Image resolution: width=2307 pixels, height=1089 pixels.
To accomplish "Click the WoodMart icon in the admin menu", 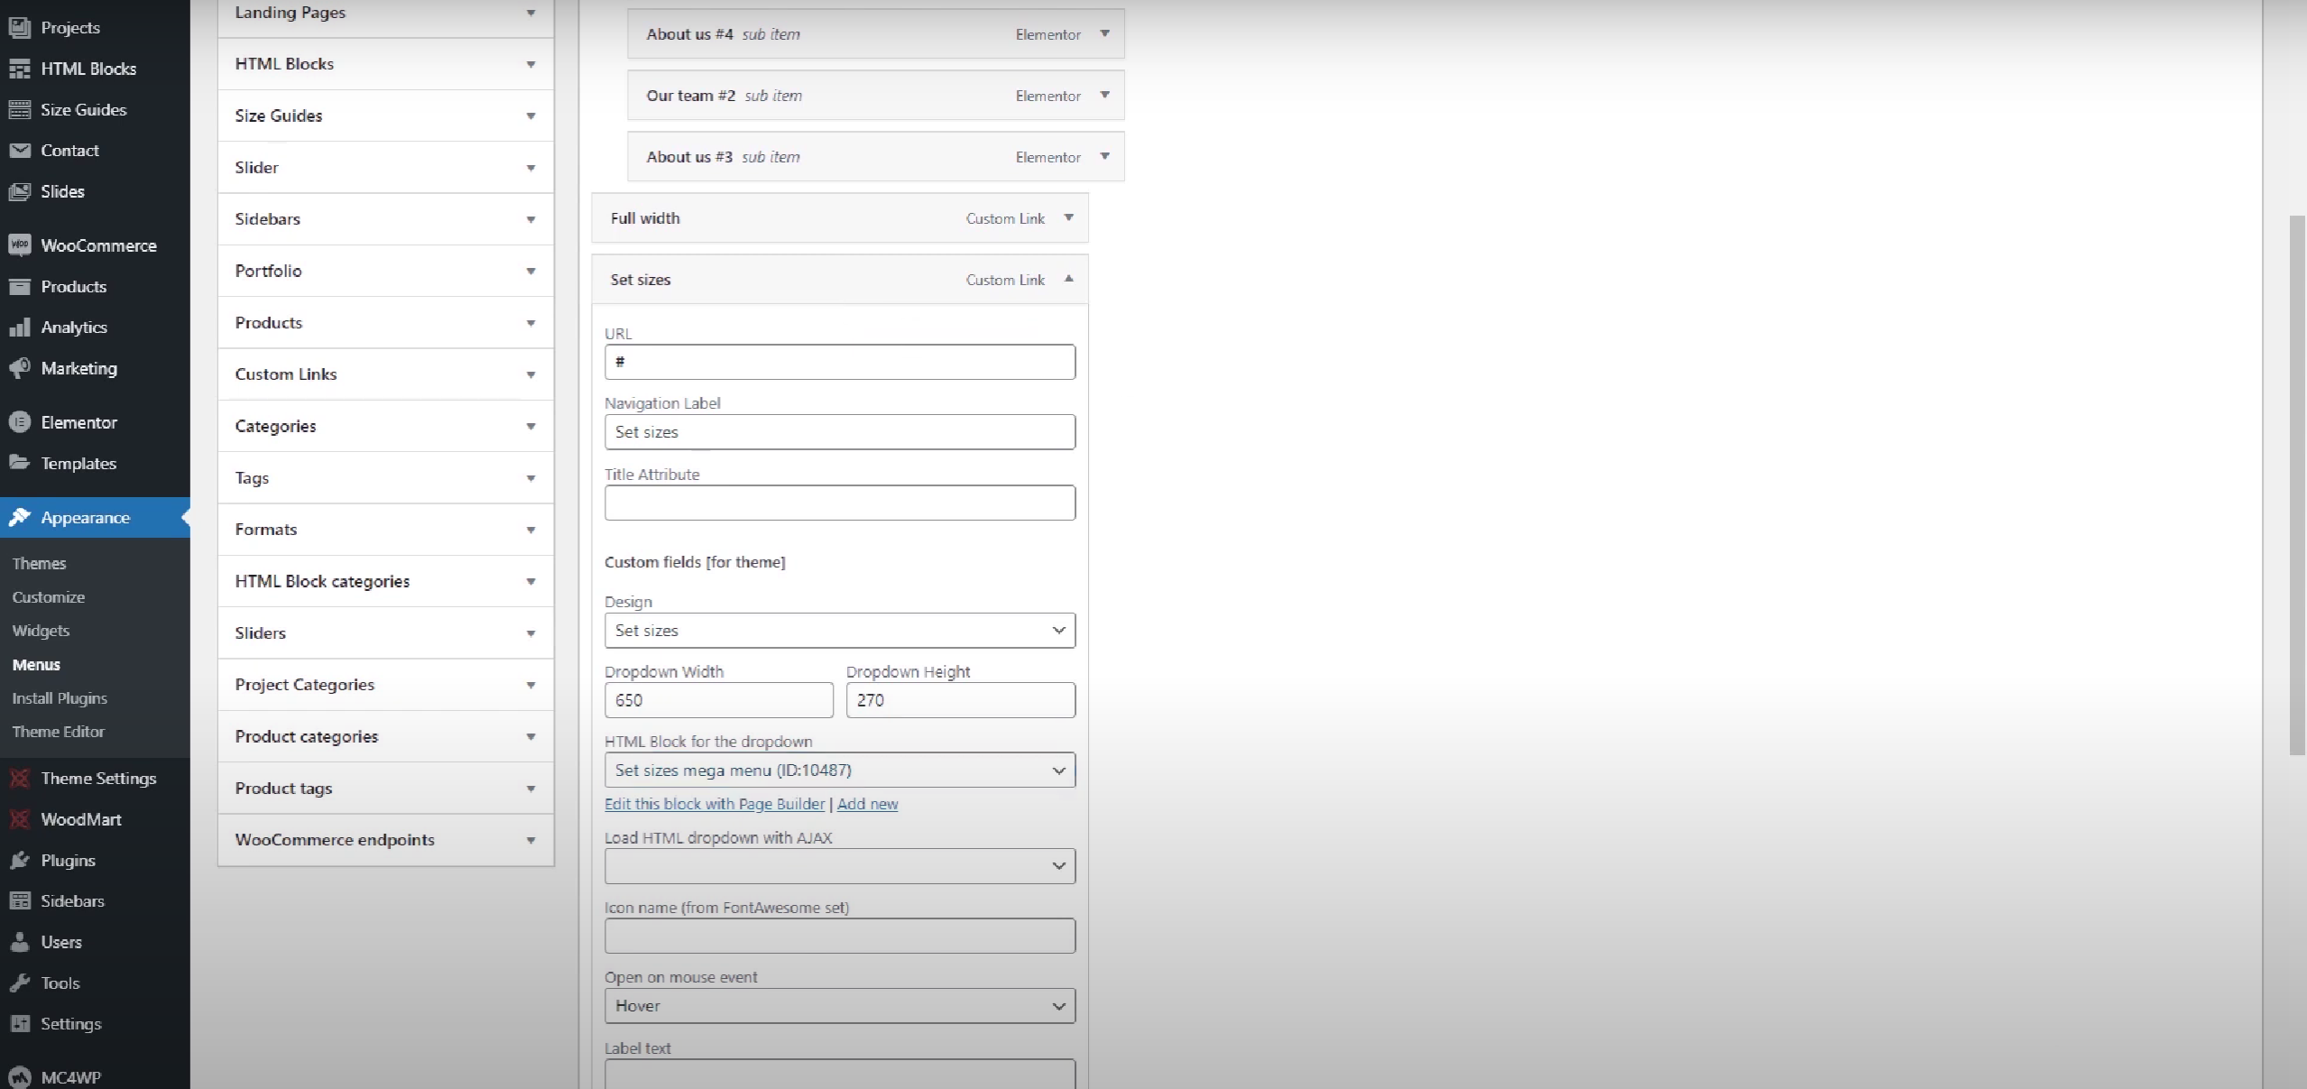I will point(19,818).
